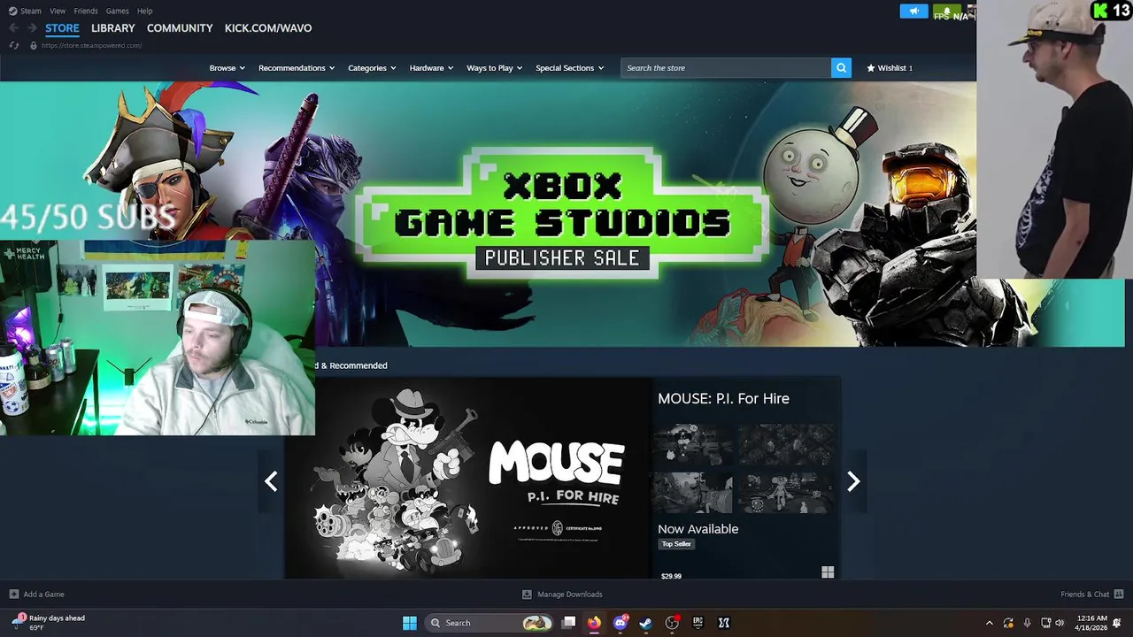1133x637 pixels.
Task: Open the Friends menu
Action: pyautogui.click(x=86, y=11)
